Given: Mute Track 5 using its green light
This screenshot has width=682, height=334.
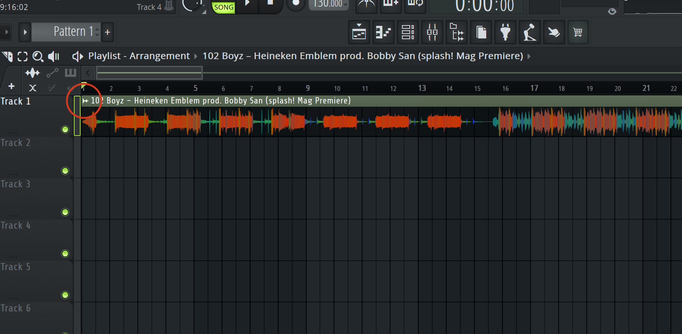Looking at the screenshot, I should click(65, 295).
